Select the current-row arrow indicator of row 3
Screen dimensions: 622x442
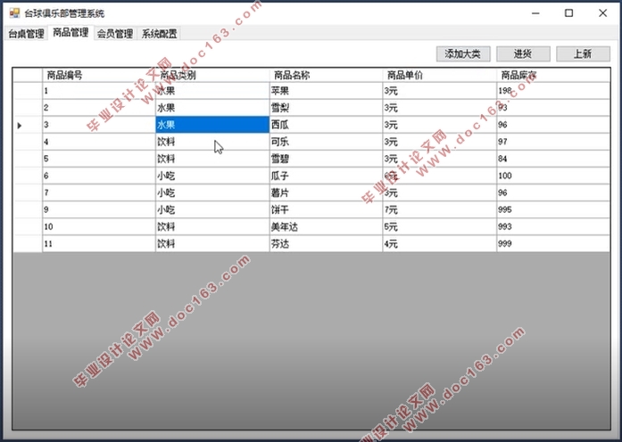[20, 126]
